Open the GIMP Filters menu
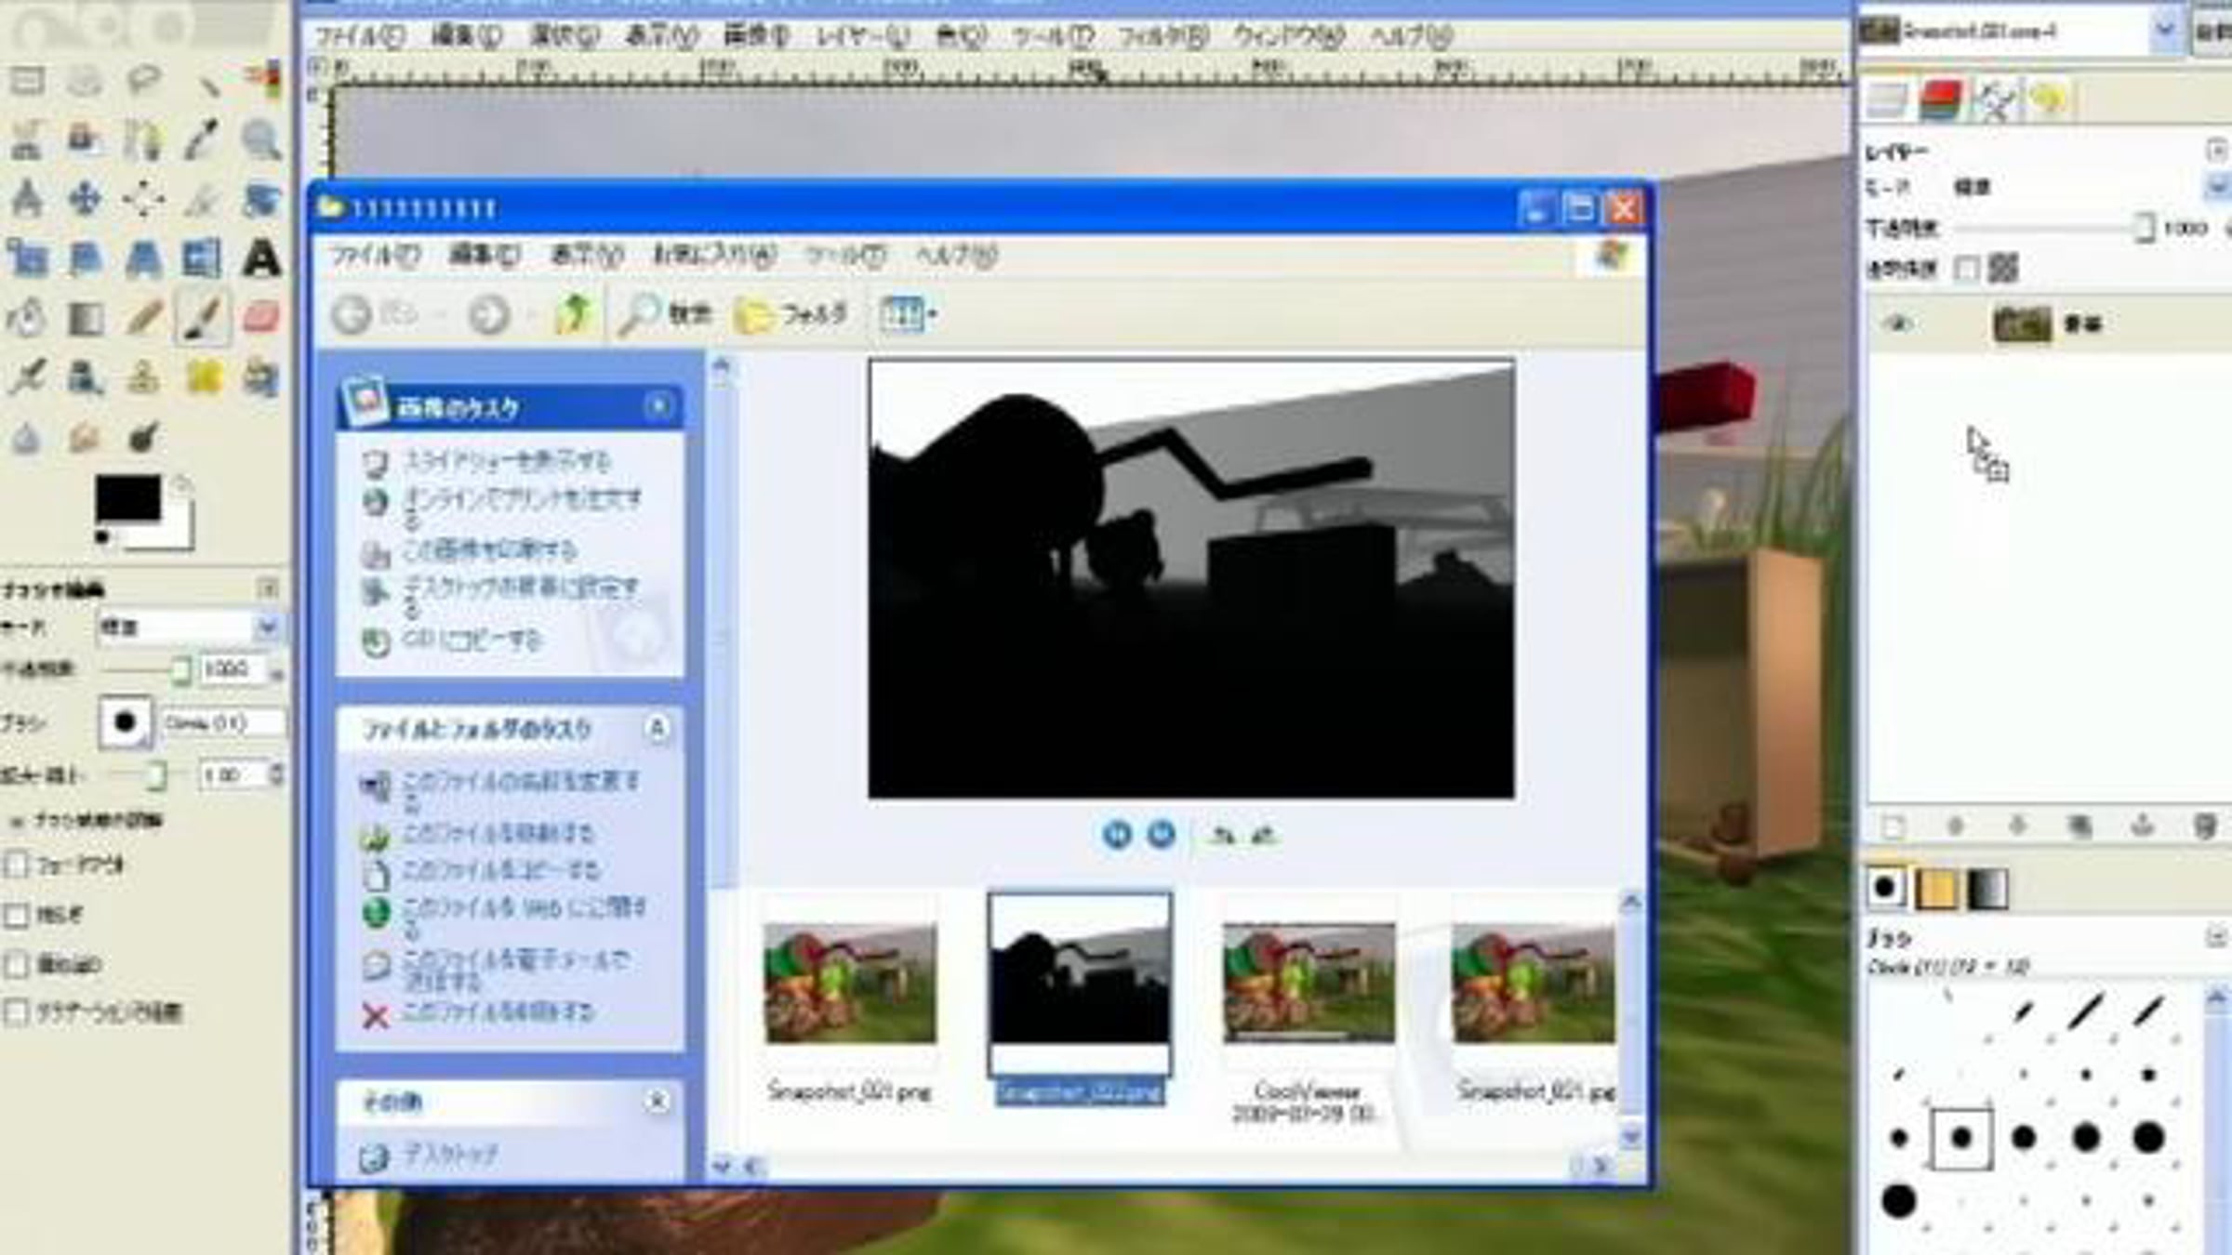Screen dimensions: 2232x1255 [x=1162, y=36]
